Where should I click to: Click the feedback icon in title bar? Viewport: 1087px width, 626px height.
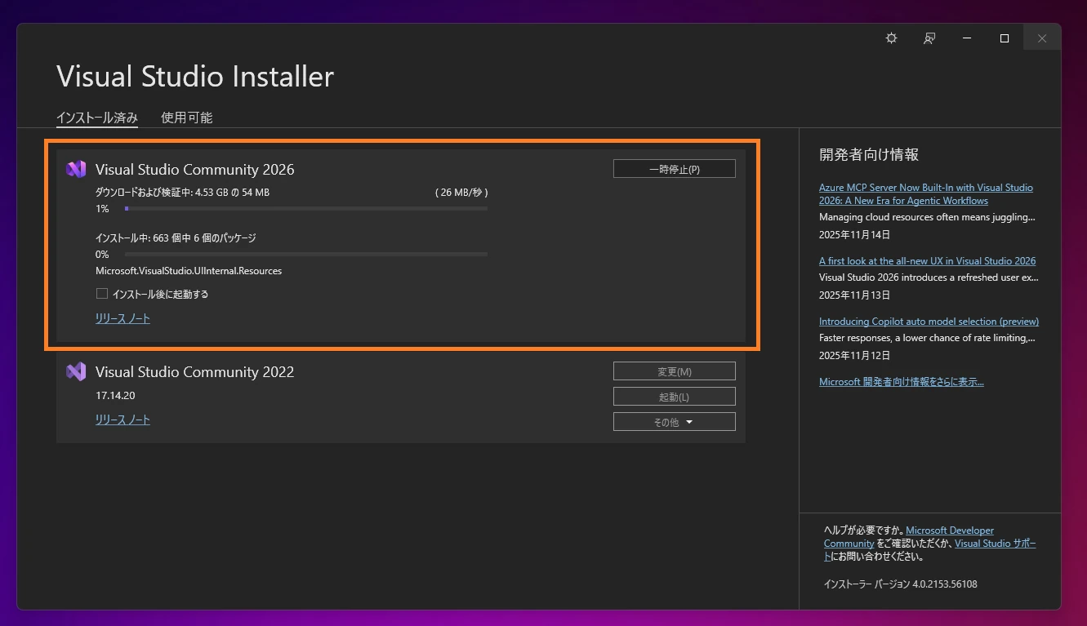tap(929, 38)
